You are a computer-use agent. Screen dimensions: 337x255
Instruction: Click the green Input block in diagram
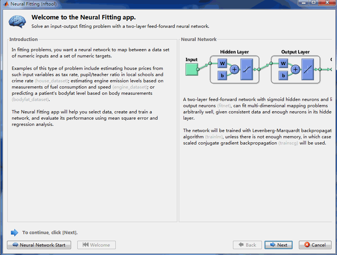[x=192, y=70]
